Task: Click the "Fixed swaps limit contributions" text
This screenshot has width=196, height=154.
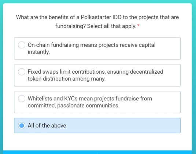Action: [67, 72]
